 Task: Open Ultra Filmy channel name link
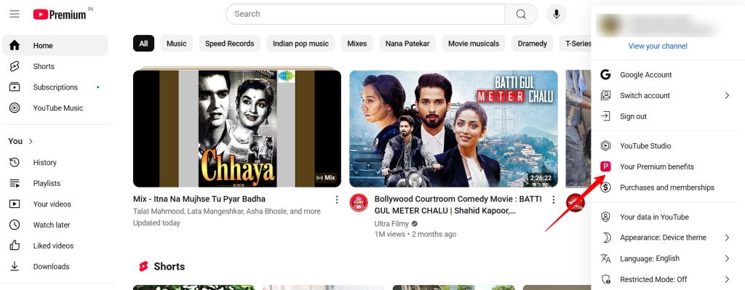coord(392,224)
